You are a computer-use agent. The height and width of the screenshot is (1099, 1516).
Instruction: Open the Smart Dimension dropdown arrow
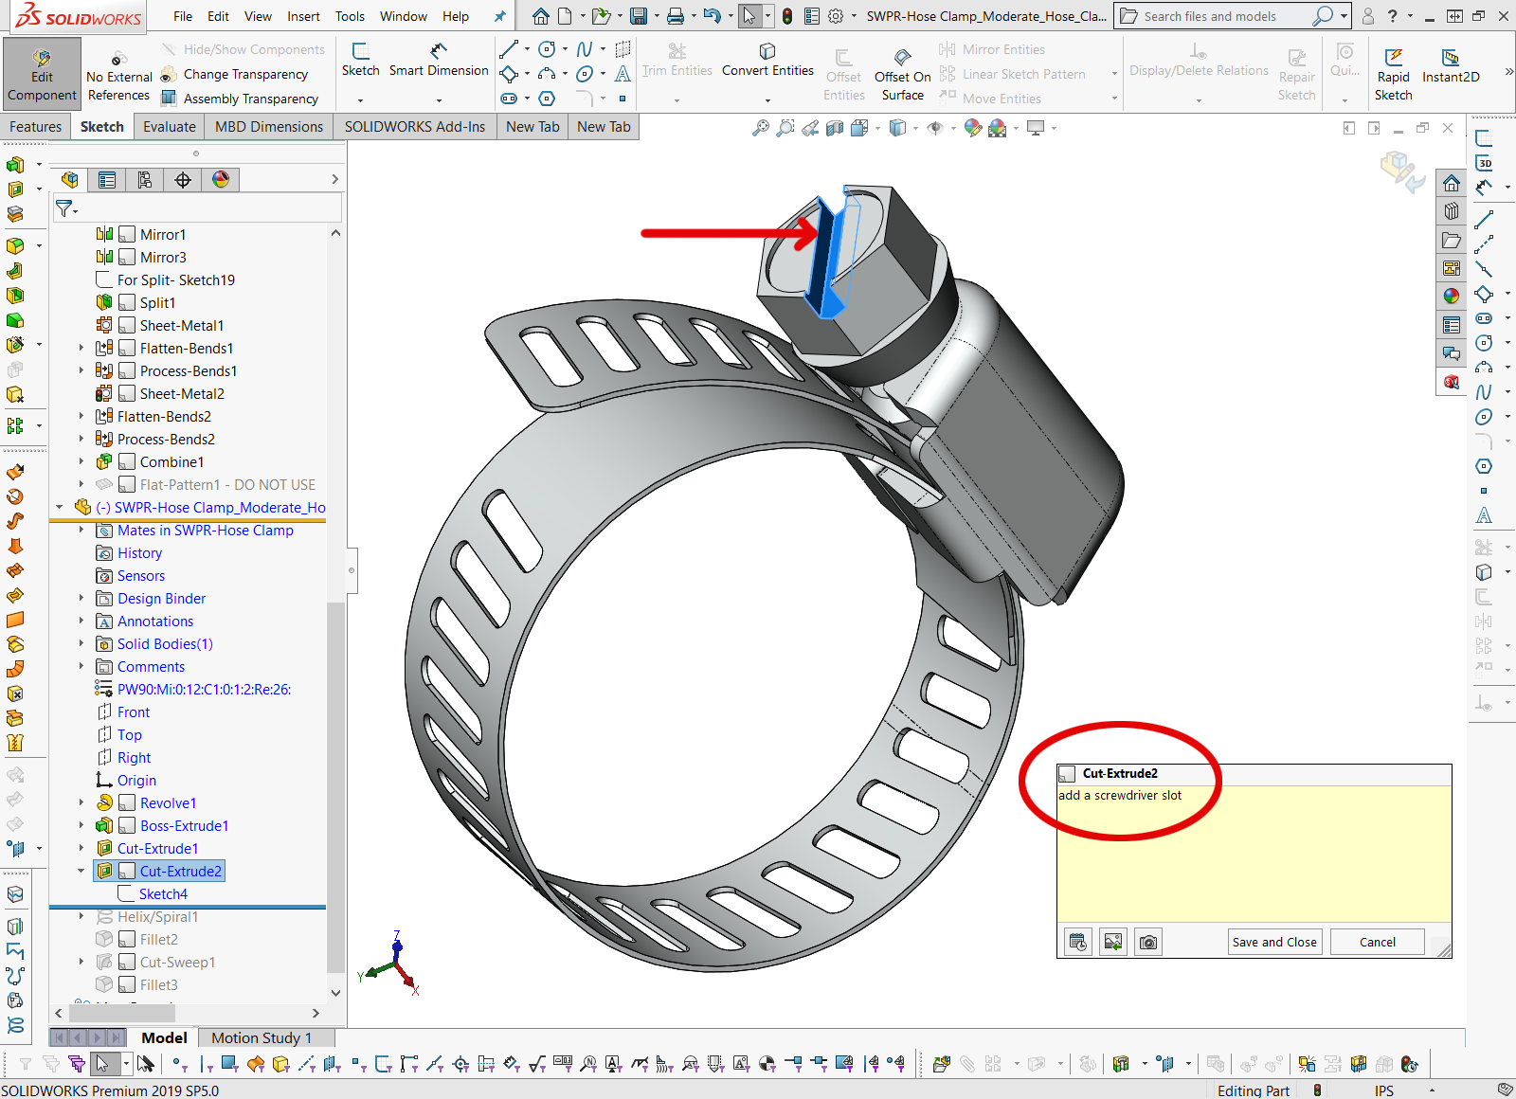coord(439,99)
